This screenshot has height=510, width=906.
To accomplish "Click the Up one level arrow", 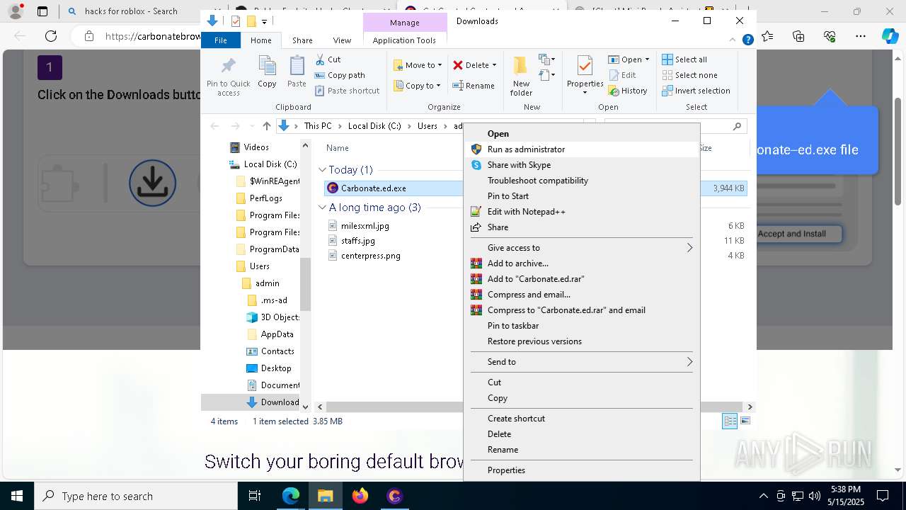I will point(266,126).
